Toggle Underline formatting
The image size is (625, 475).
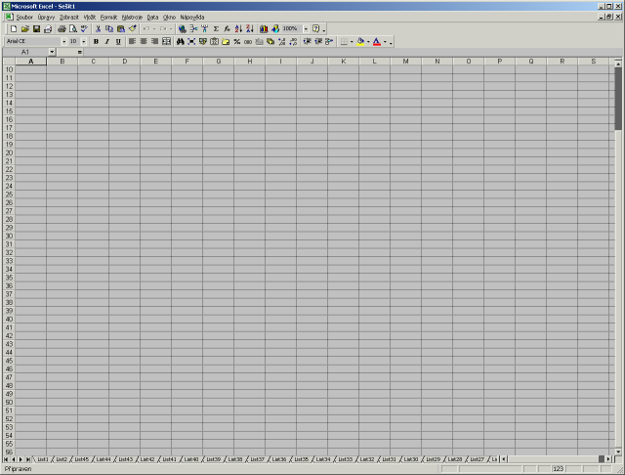pyautogui.click(x=119, y=42)
